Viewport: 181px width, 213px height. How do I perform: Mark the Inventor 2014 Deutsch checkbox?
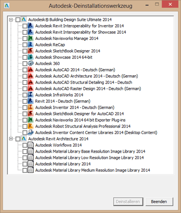pos(25,107)
